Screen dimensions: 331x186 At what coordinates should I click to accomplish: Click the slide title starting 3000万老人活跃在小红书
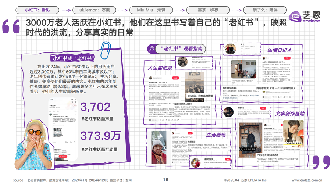click(156, 28)
